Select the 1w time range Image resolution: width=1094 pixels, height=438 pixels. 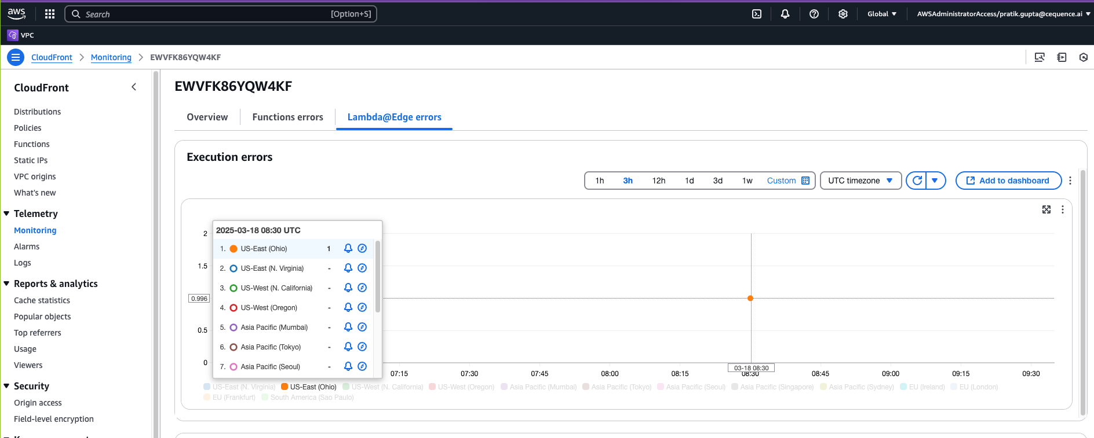tap(747, 181)
